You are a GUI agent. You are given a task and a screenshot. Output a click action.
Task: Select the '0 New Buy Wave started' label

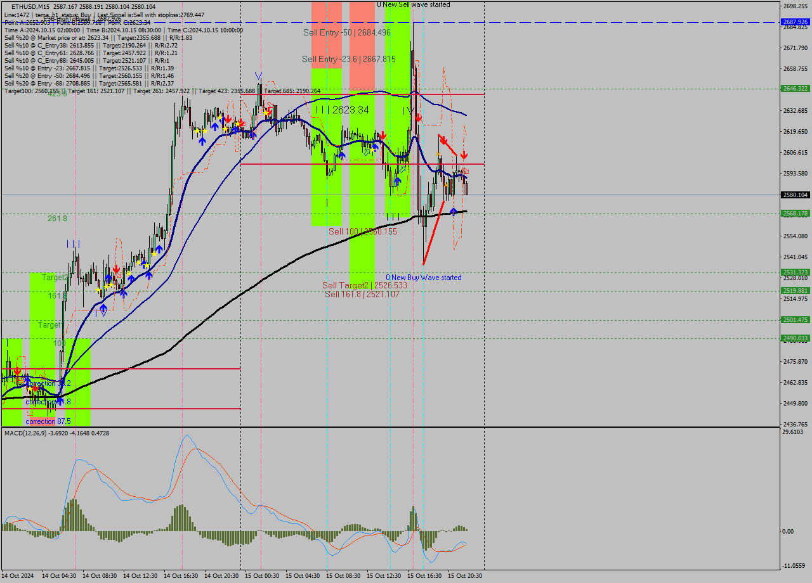click(x=424, y=278)
